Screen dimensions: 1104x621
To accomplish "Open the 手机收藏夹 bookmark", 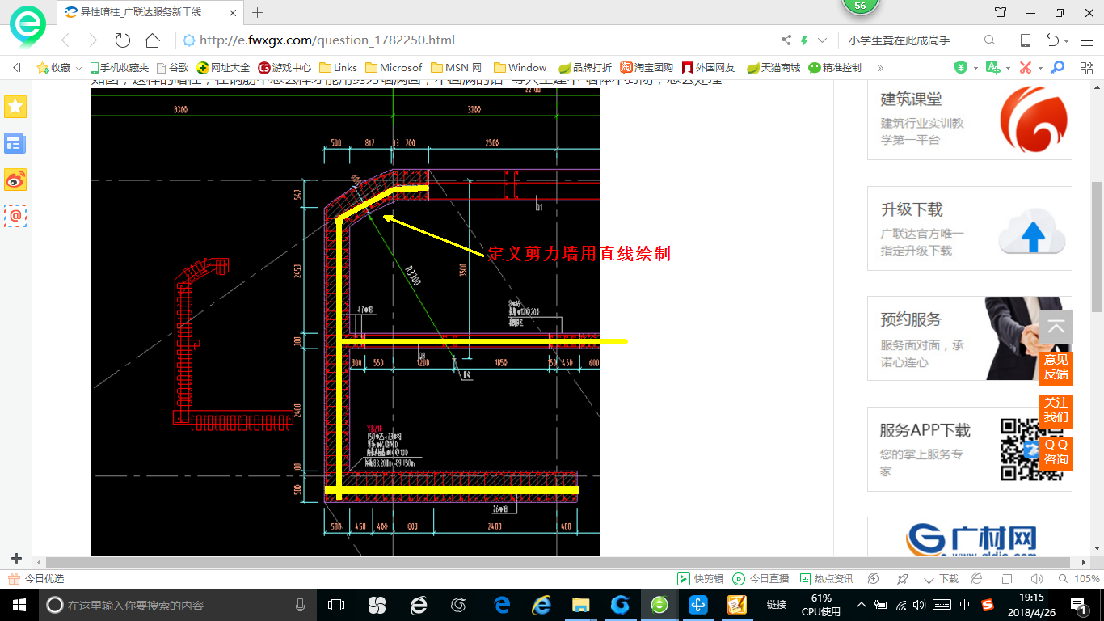I will [120, 68].
